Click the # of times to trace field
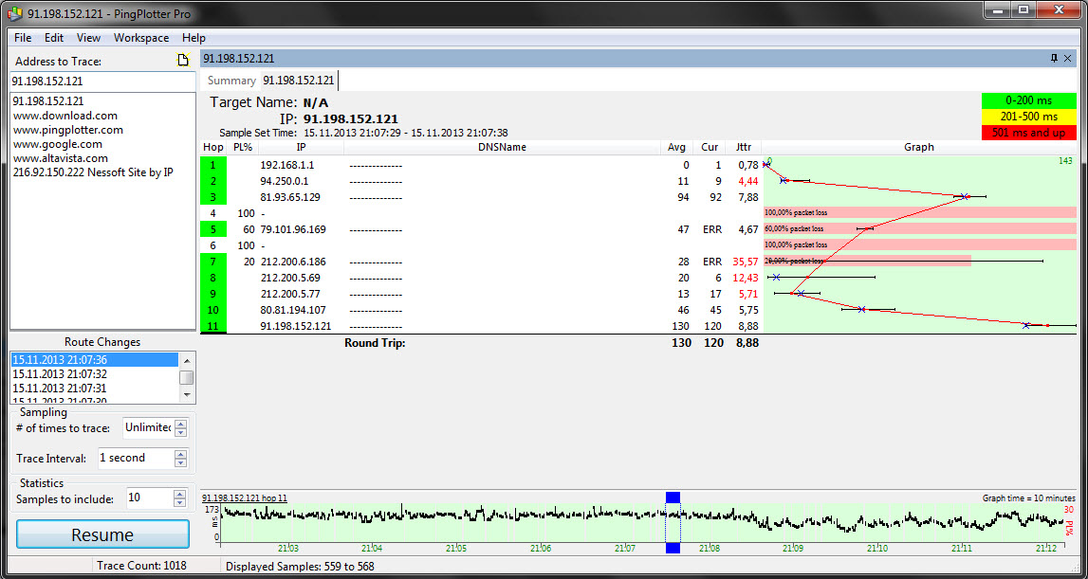The width and height of the screenshot is (1088, 579). tap(148, 427)
